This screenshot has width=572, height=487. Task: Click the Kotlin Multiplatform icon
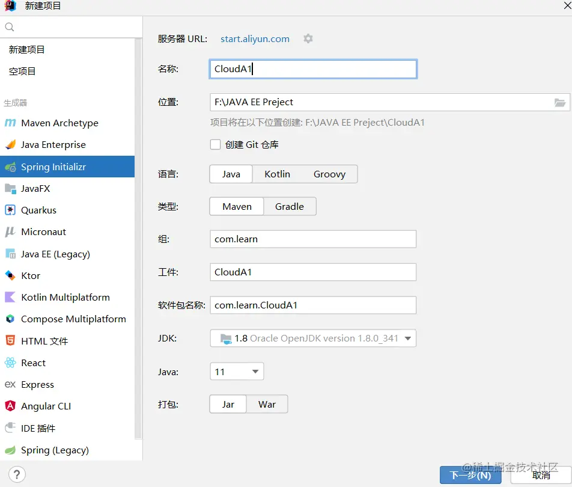point(10,297)
